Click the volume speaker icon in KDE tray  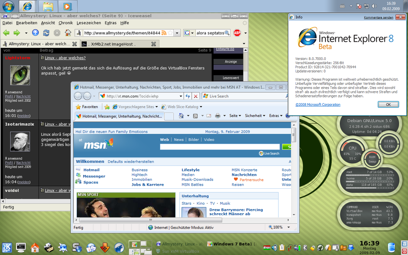275,248
